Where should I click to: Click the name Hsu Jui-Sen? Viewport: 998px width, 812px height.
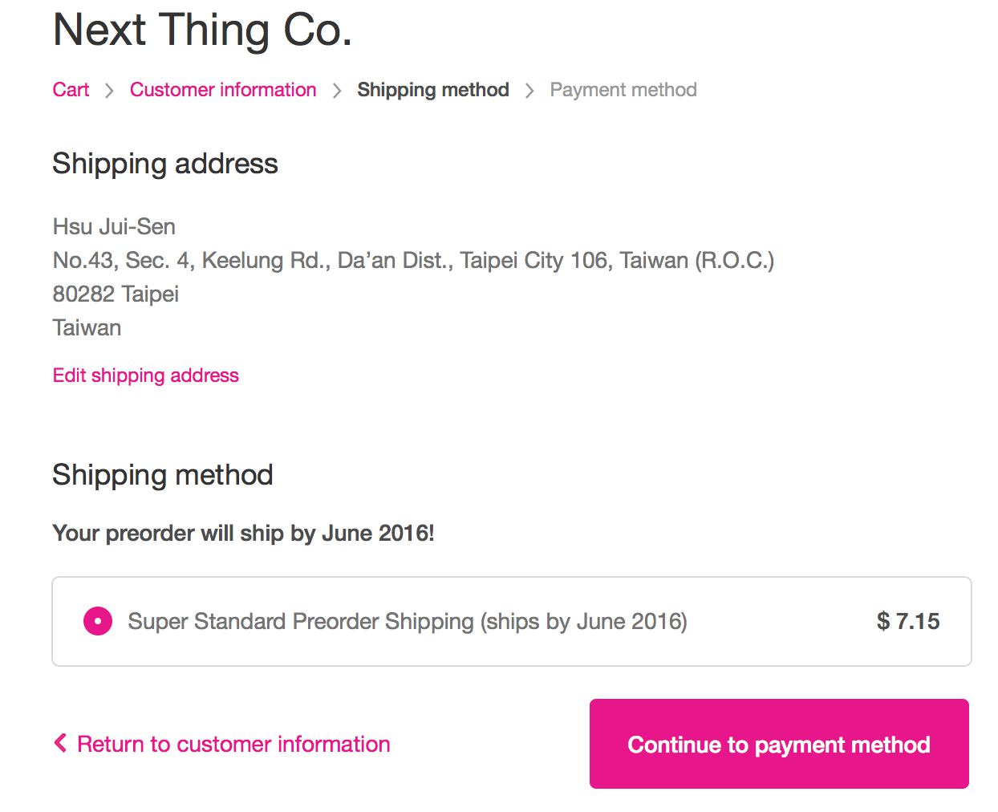click(114, 227)
